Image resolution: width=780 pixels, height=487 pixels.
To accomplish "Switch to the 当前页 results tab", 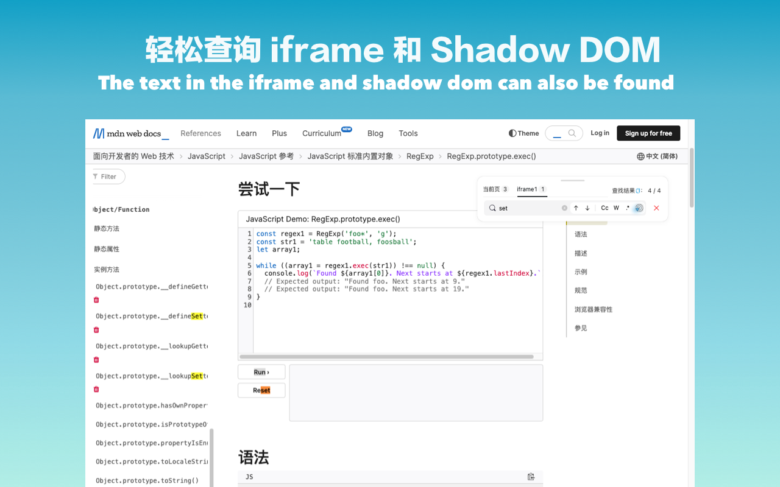I will pyautogui.click(x=495, y=189).
